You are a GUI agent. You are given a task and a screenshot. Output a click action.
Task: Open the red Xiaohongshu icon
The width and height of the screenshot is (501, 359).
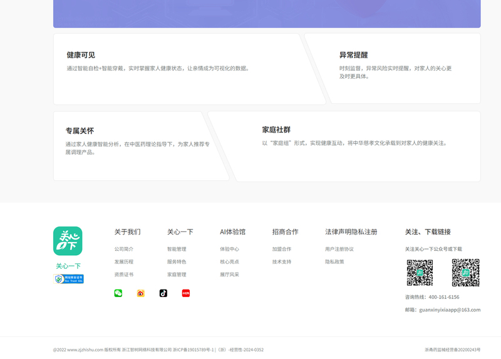tap(186, 293)
